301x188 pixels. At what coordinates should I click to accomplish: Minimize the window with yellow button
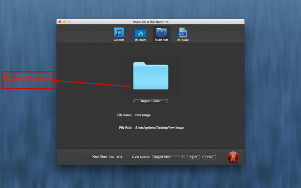[x=65, y=22]
